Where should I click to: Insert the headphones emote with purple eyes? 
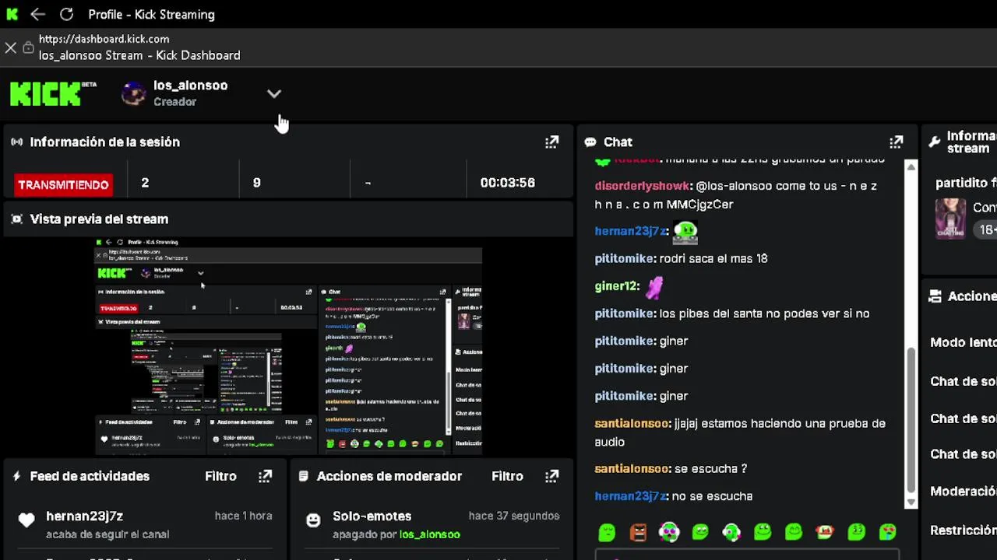(669, 532)
